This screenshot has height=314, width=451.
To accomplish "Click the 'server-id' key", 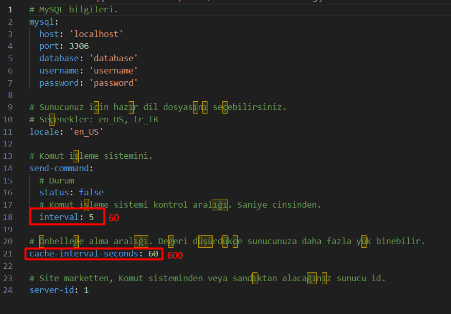I will pyautogui.click(x=51, y=290).
